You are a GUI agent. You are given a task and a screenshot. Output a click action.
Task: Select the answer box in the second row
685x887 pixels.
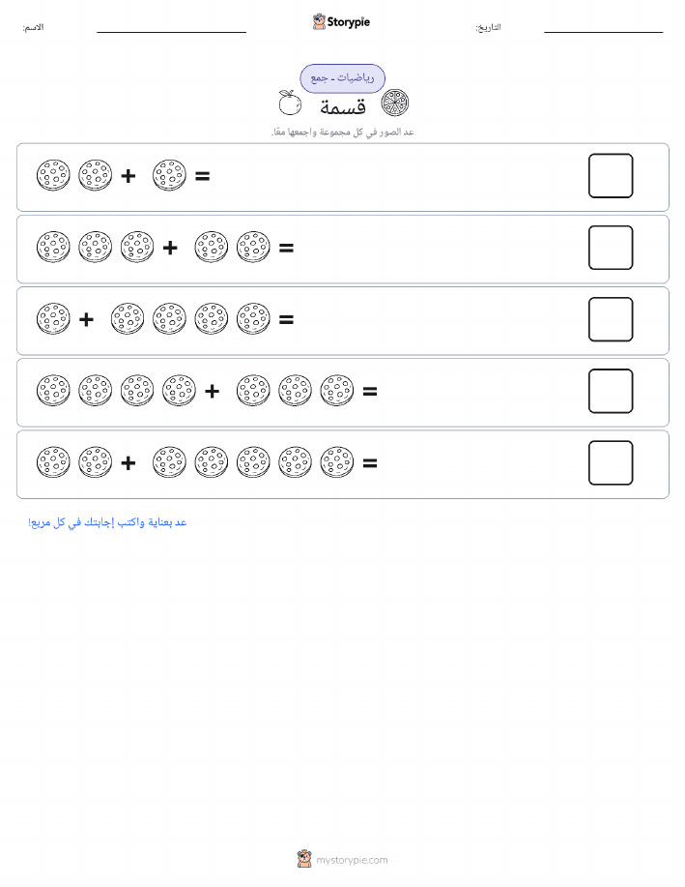point(611,248)
